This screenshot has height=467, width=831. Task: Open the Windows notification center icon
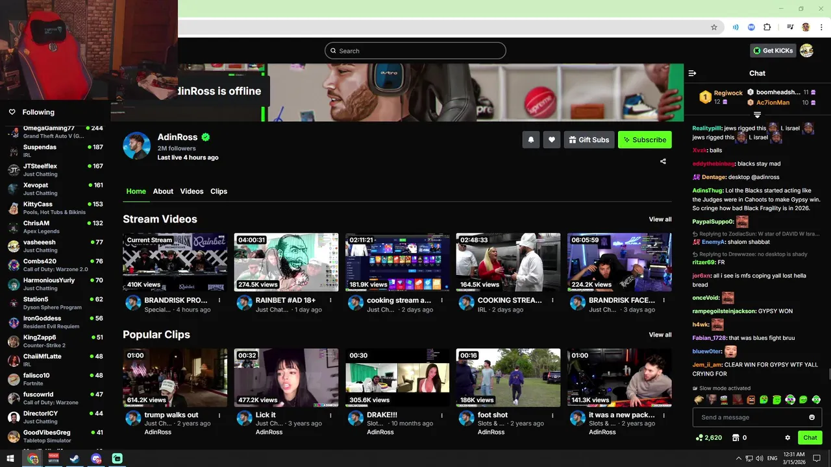(x=817, y=459)
